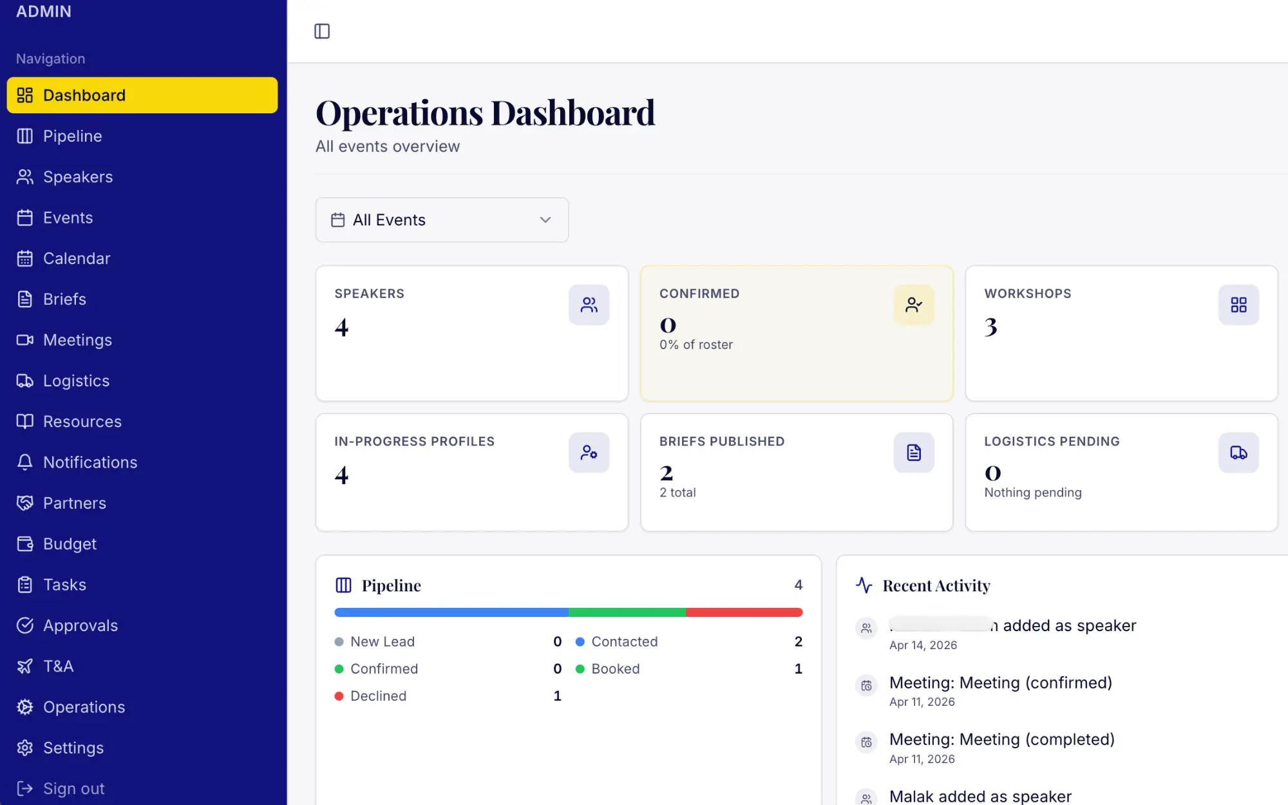The height and width of the screenshot is (805, 1288).
Task: Click the Notifications bell icon
Action: [24, 462]
